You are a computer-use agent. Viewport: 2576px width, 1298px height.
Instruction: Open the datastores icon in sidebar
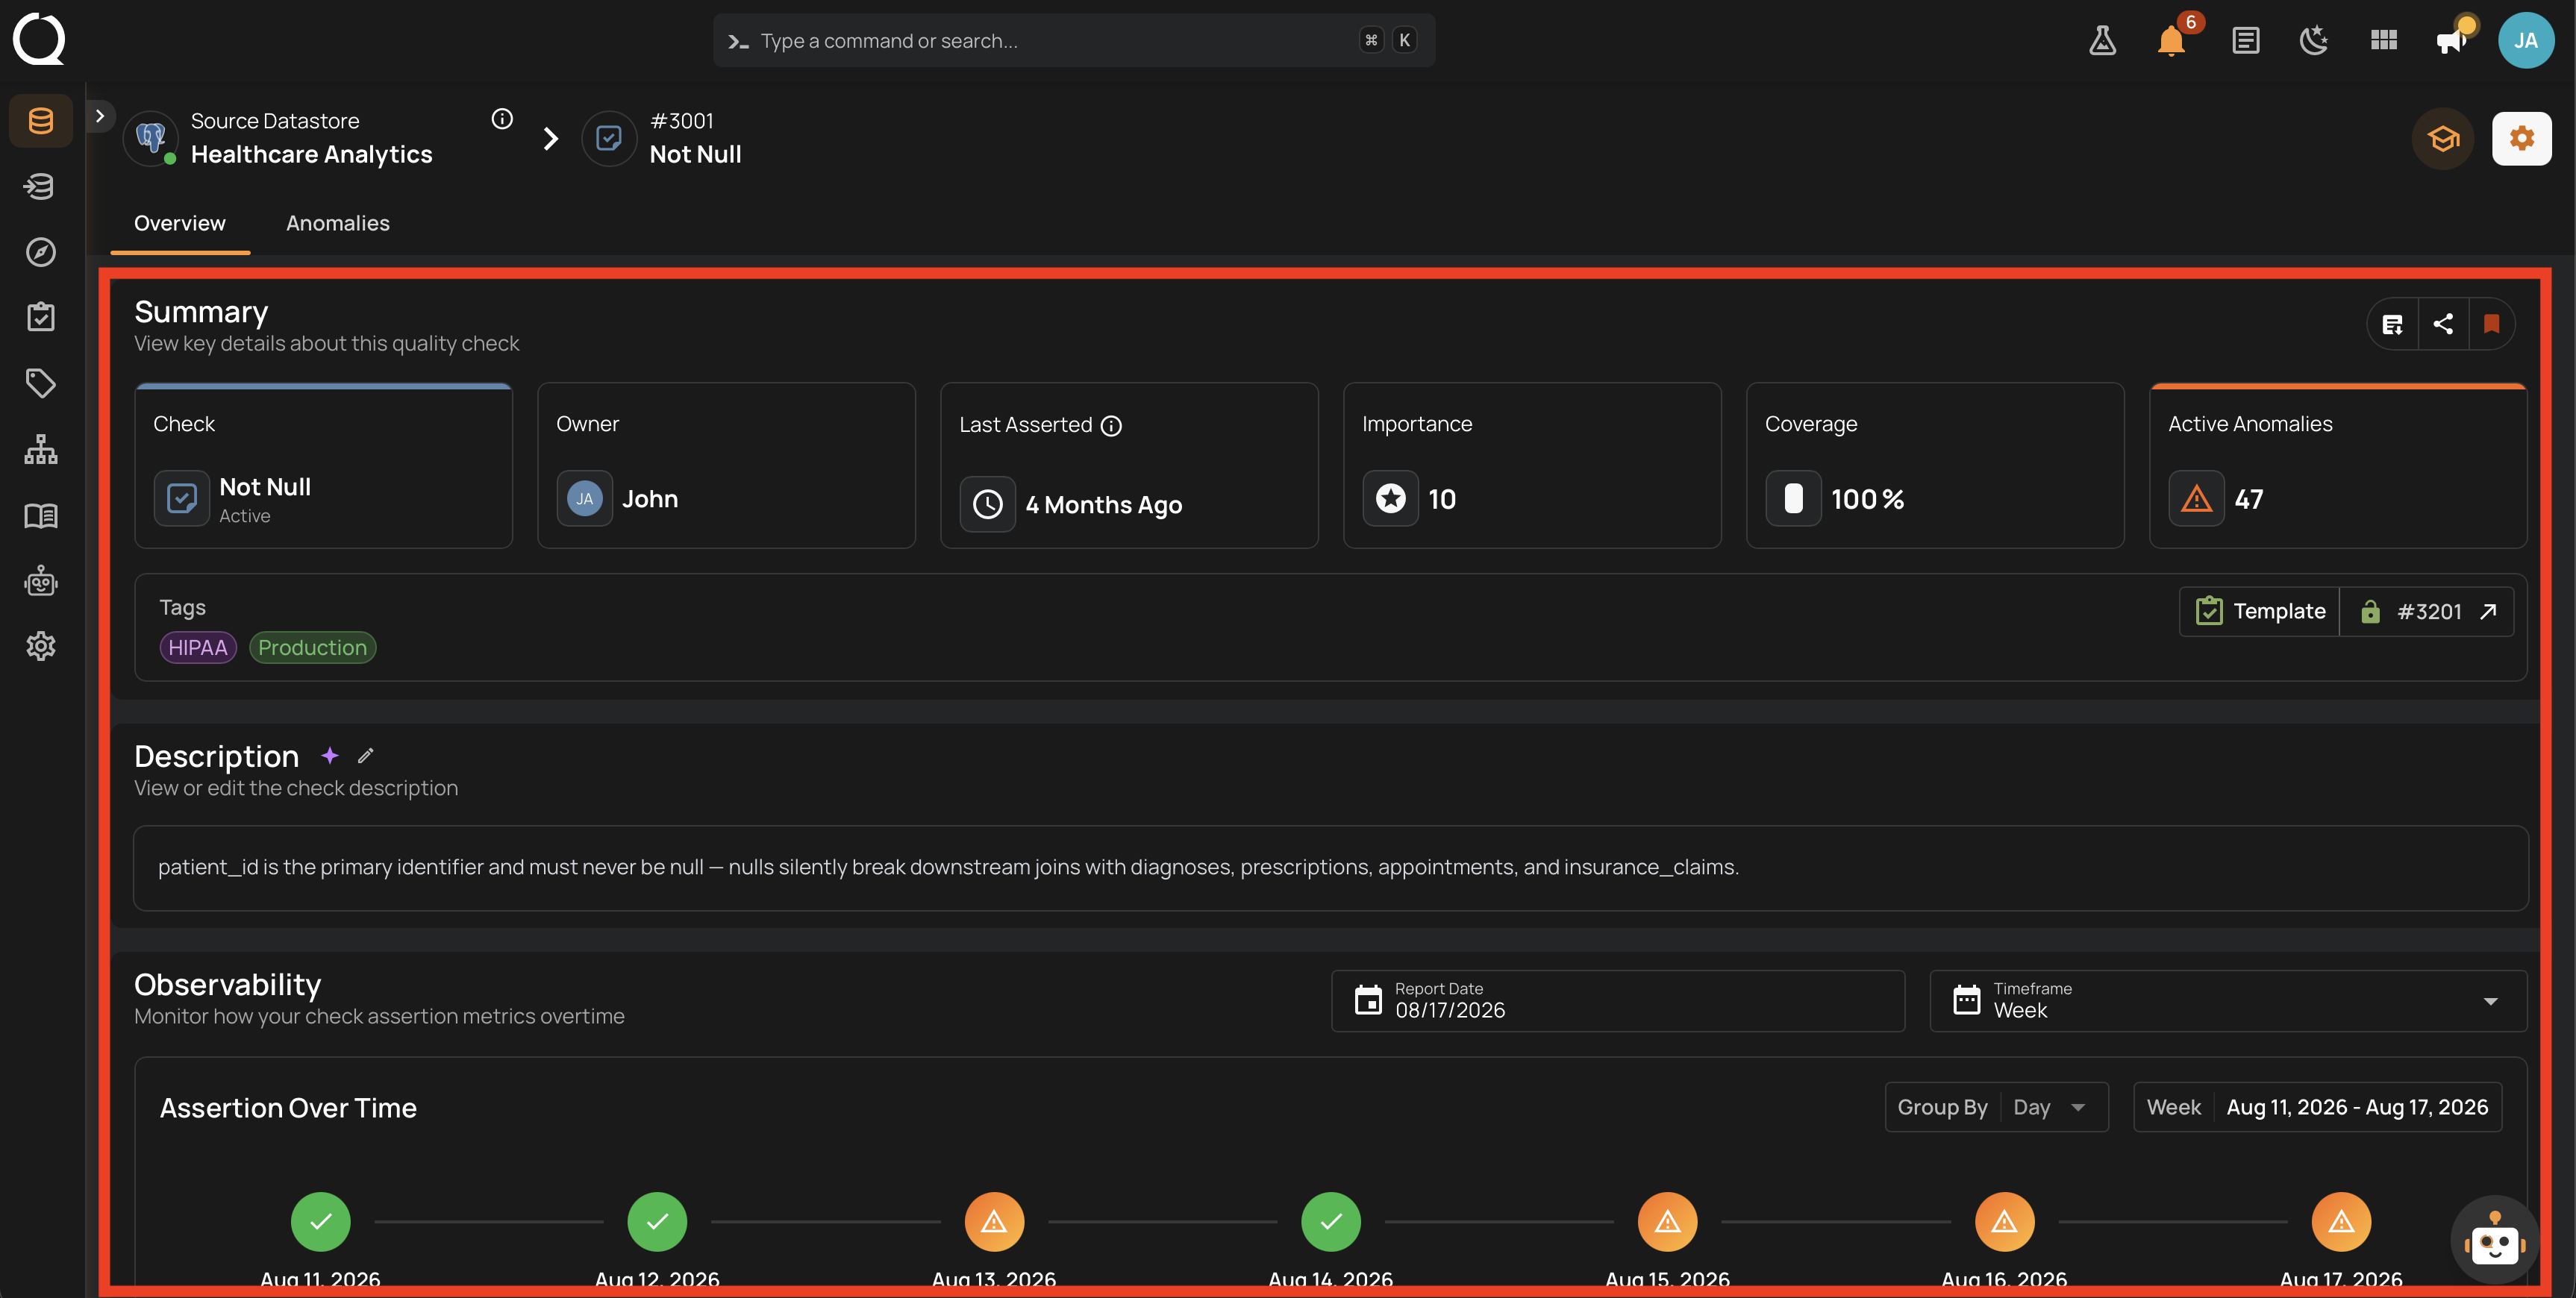[41, 121]
